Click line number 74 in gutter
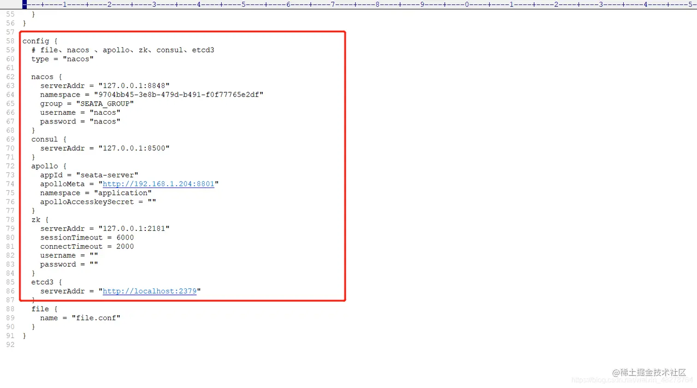The height and width of the screenshot is (388, 697). 11,184
